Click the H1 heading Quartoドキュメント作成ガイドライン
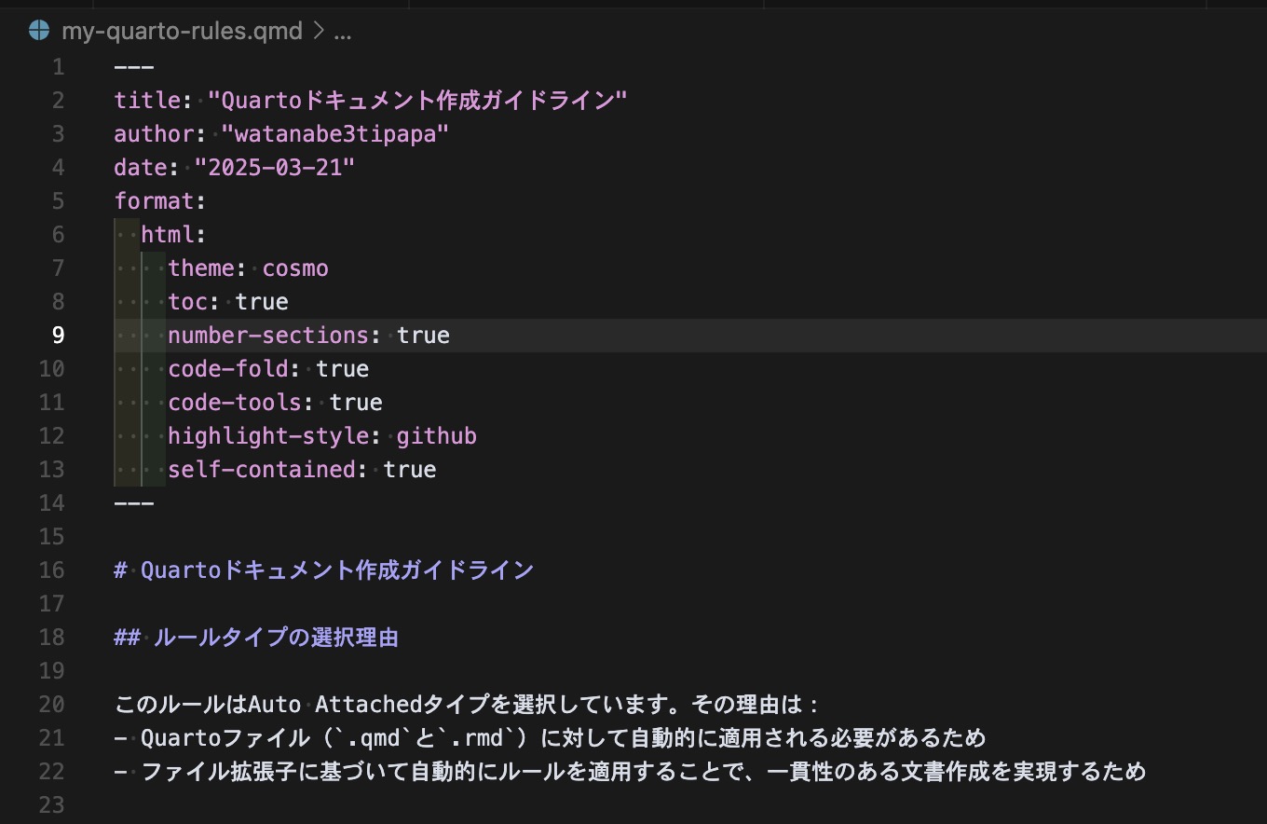Viewport: 1267px width, 824px height. pos(337,570)
